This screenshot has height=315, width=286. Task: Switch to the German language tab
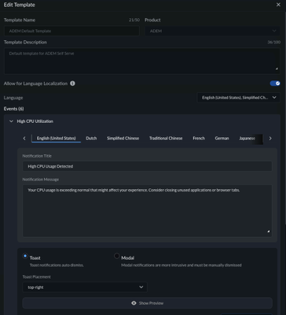click(222, 139)
